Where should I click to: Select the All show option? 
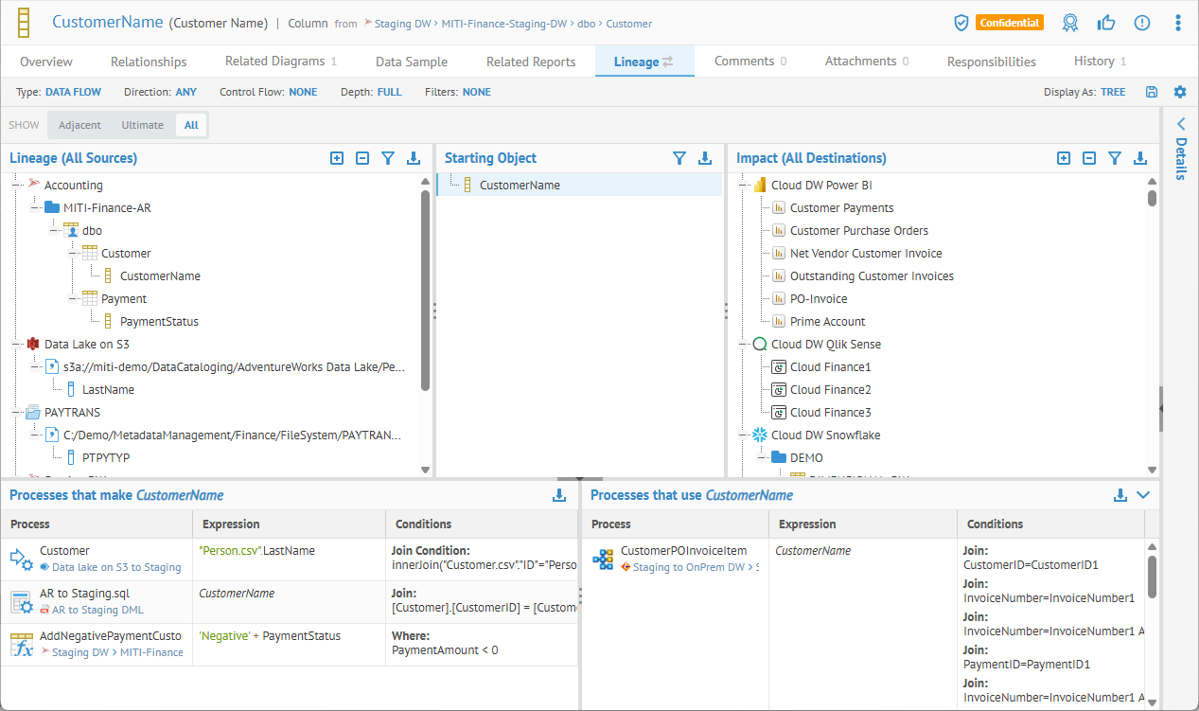point(191,125)
